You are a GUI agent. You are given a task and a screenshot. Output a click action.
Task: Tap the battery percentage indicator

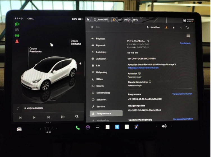(78, 19)
